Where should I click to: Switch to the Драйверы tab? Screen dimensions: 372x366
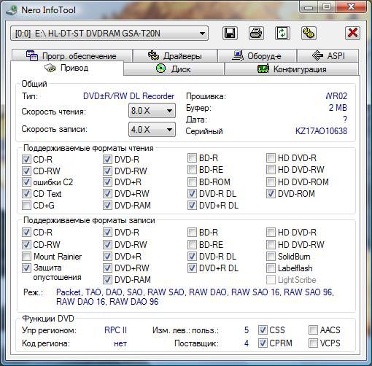pos(175,55)
